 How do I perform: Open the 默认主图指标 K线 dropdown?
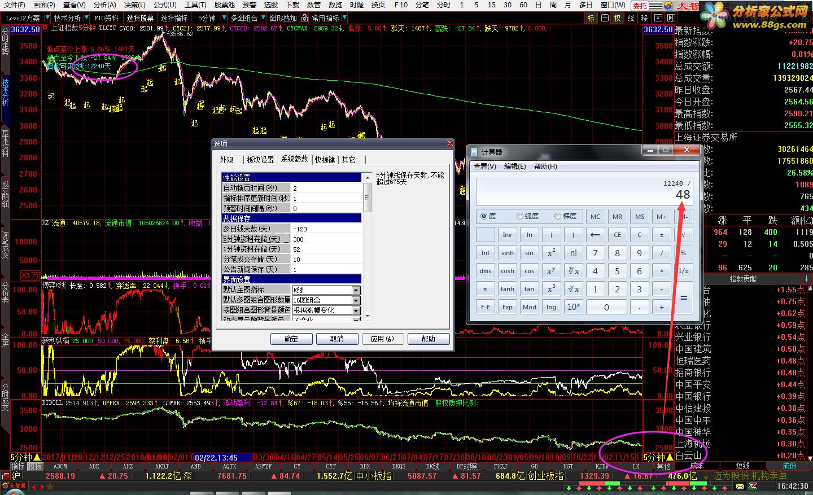[356, 290]
